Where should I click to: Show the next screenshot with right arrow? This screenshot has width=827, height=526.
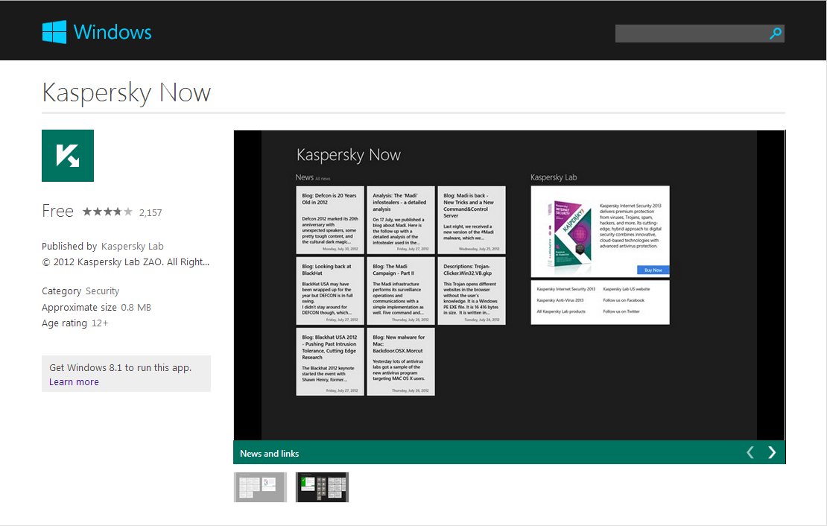tap(772, 452)
